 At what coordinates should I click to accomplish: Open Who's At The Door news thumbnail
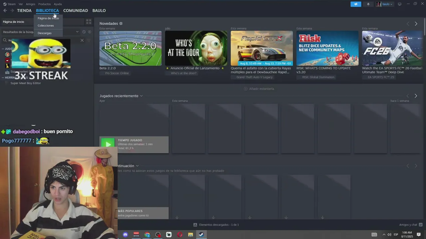[x=196, y=48]
